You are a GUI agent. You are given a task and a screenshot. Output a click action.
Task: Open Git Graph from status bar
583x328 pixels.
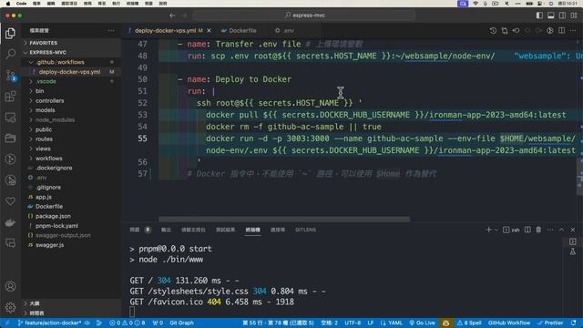click(182, 323)
